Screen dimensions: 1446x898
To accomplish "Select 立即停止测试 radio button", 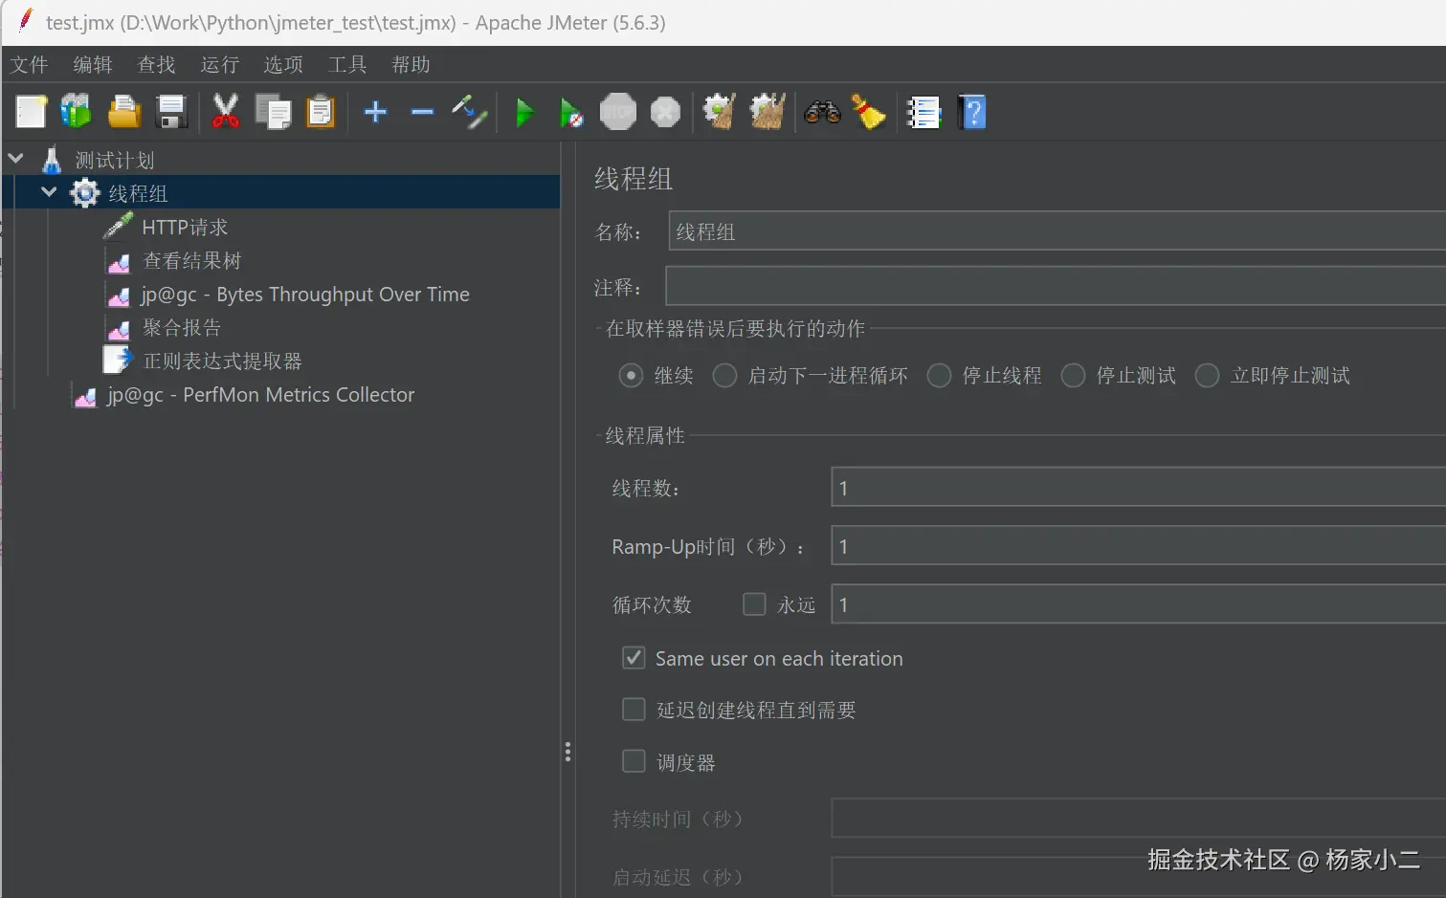I will 1207,376.
